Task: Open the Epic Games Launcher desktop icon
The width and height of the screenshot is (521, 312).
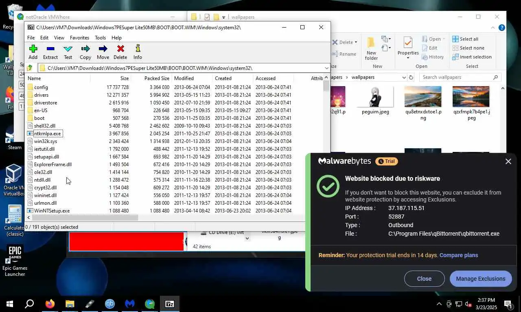Action: (x=15, y=261)
